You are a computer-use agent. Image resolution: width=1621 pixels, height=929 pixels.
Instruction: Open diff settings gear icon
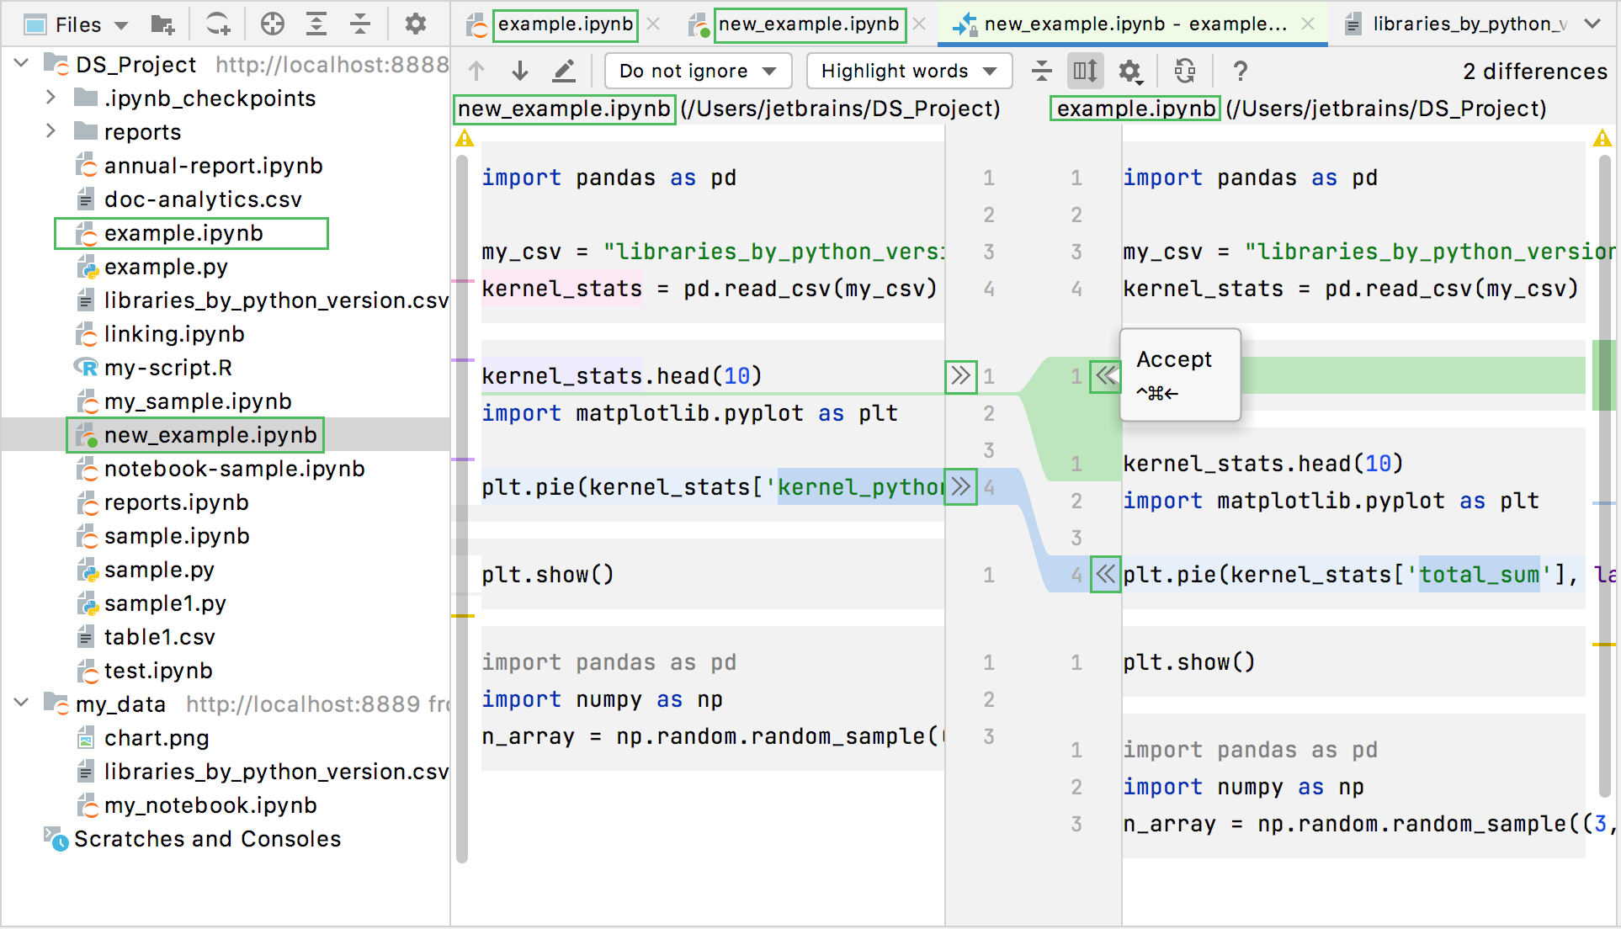(1130, 72)
